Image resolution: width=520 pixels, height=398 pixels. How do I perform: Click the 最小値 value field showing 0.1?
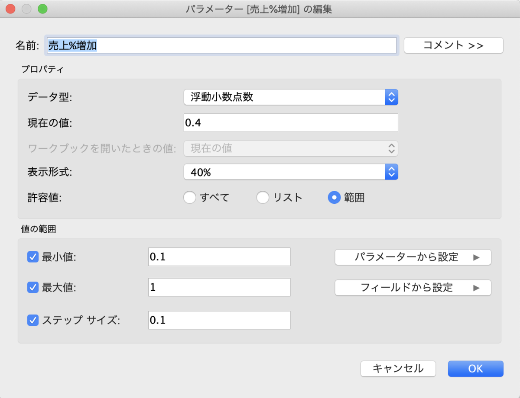pyautogui.click(x=219, y=257)
